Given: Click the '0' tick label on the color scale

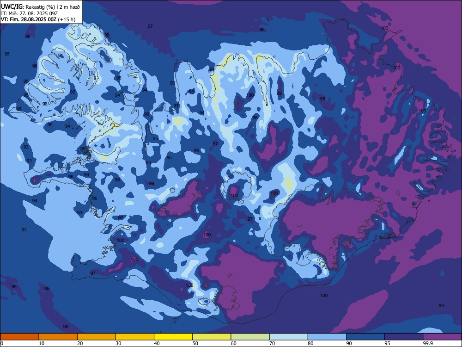Looking at the screenshot, I should (x=2, y=343).
